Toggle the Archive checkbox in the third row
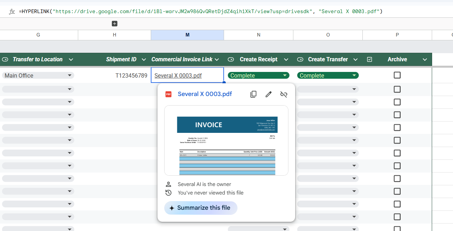 point(397,102)
